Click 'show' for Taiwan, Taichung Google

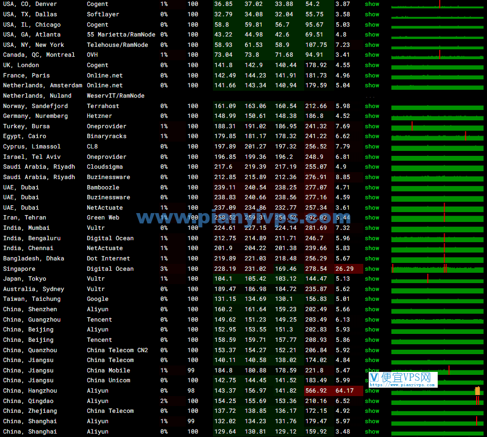[x=372, y=299]
